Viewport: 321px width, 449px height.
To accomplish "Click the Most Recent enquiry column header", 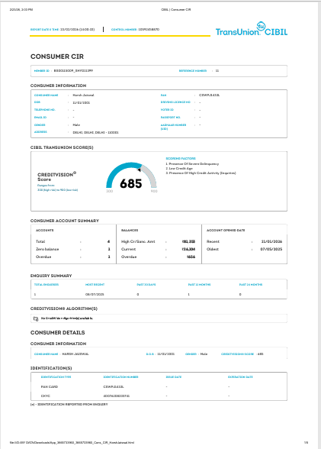I will point(95,285).
